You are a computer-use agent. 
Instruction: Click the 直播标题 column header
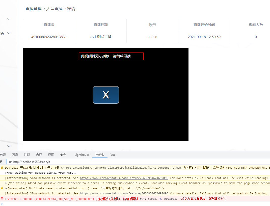click(x=101, y=25)
